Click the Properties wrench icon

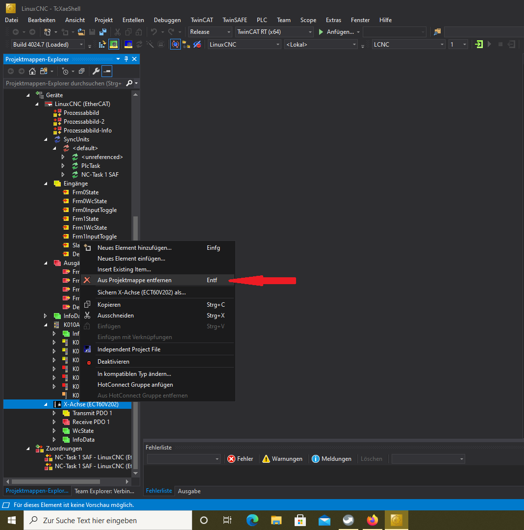point(96,71)
